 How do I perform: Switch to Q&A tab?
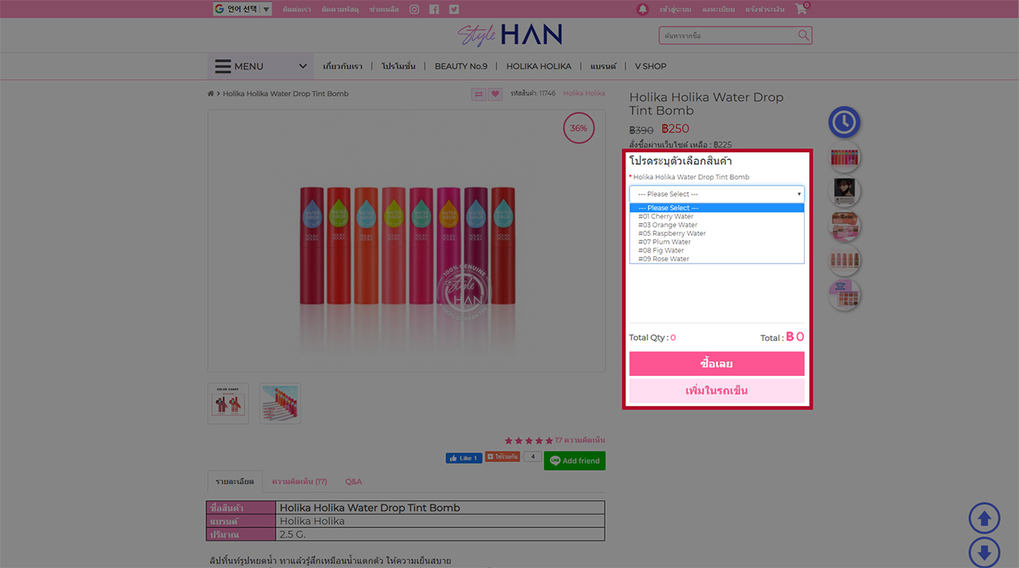point(353,482)
